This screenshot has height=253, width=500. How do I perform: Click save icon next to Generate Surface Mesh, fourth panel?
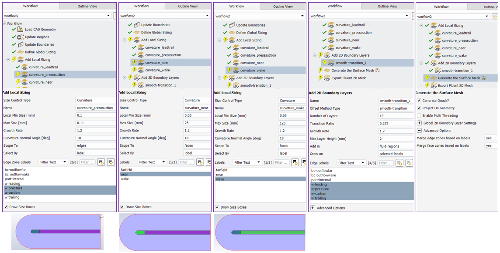tap(378, 70)
